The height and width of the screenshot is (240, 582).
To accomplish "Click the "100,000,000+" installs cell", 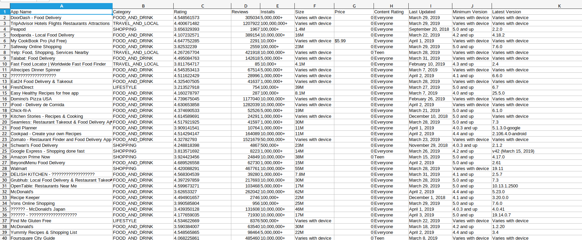I will [x=277, y=23].
